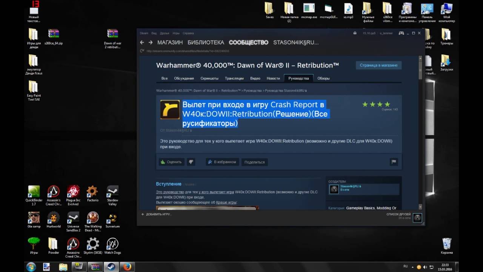The height and width of the screenshot is (272, 483).
Task: Open Steam from the taskbar
Action: click(x=111, y=267)
